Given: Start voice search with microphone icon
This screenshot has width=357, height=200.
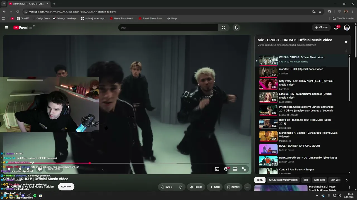Looking at the screenshot, I should click(236, 27).
